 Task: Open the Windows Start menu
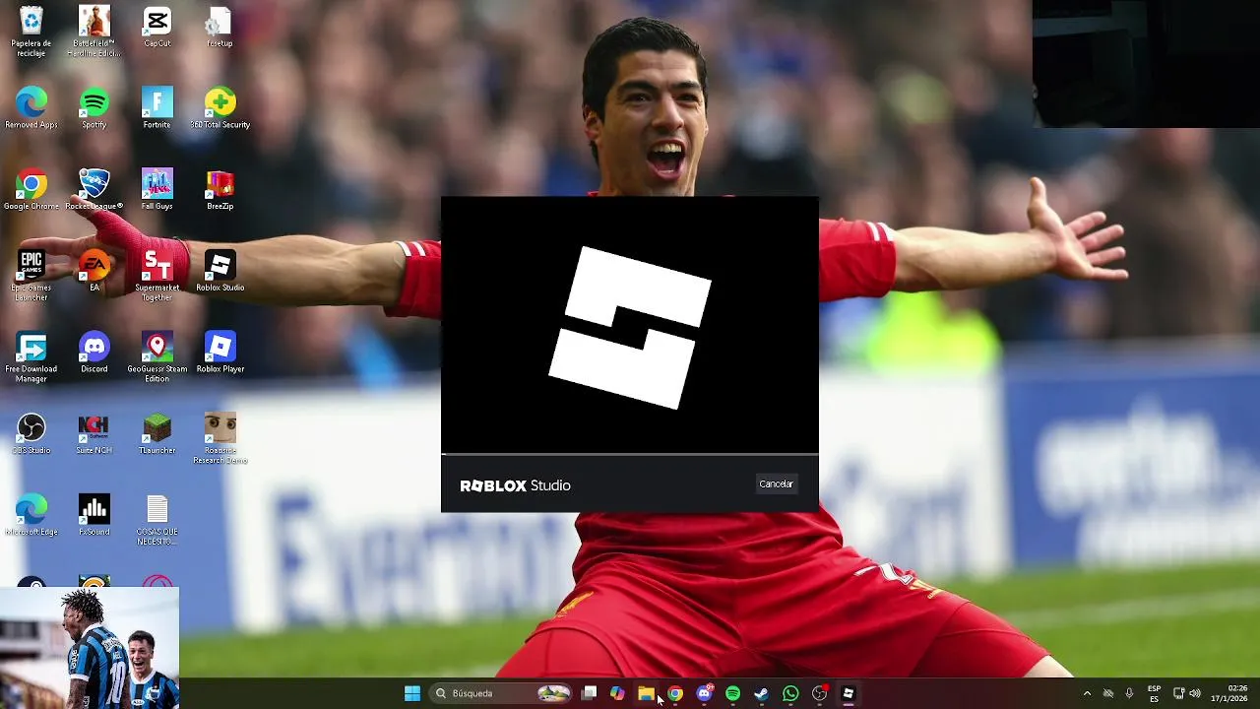tap(412, 693)
